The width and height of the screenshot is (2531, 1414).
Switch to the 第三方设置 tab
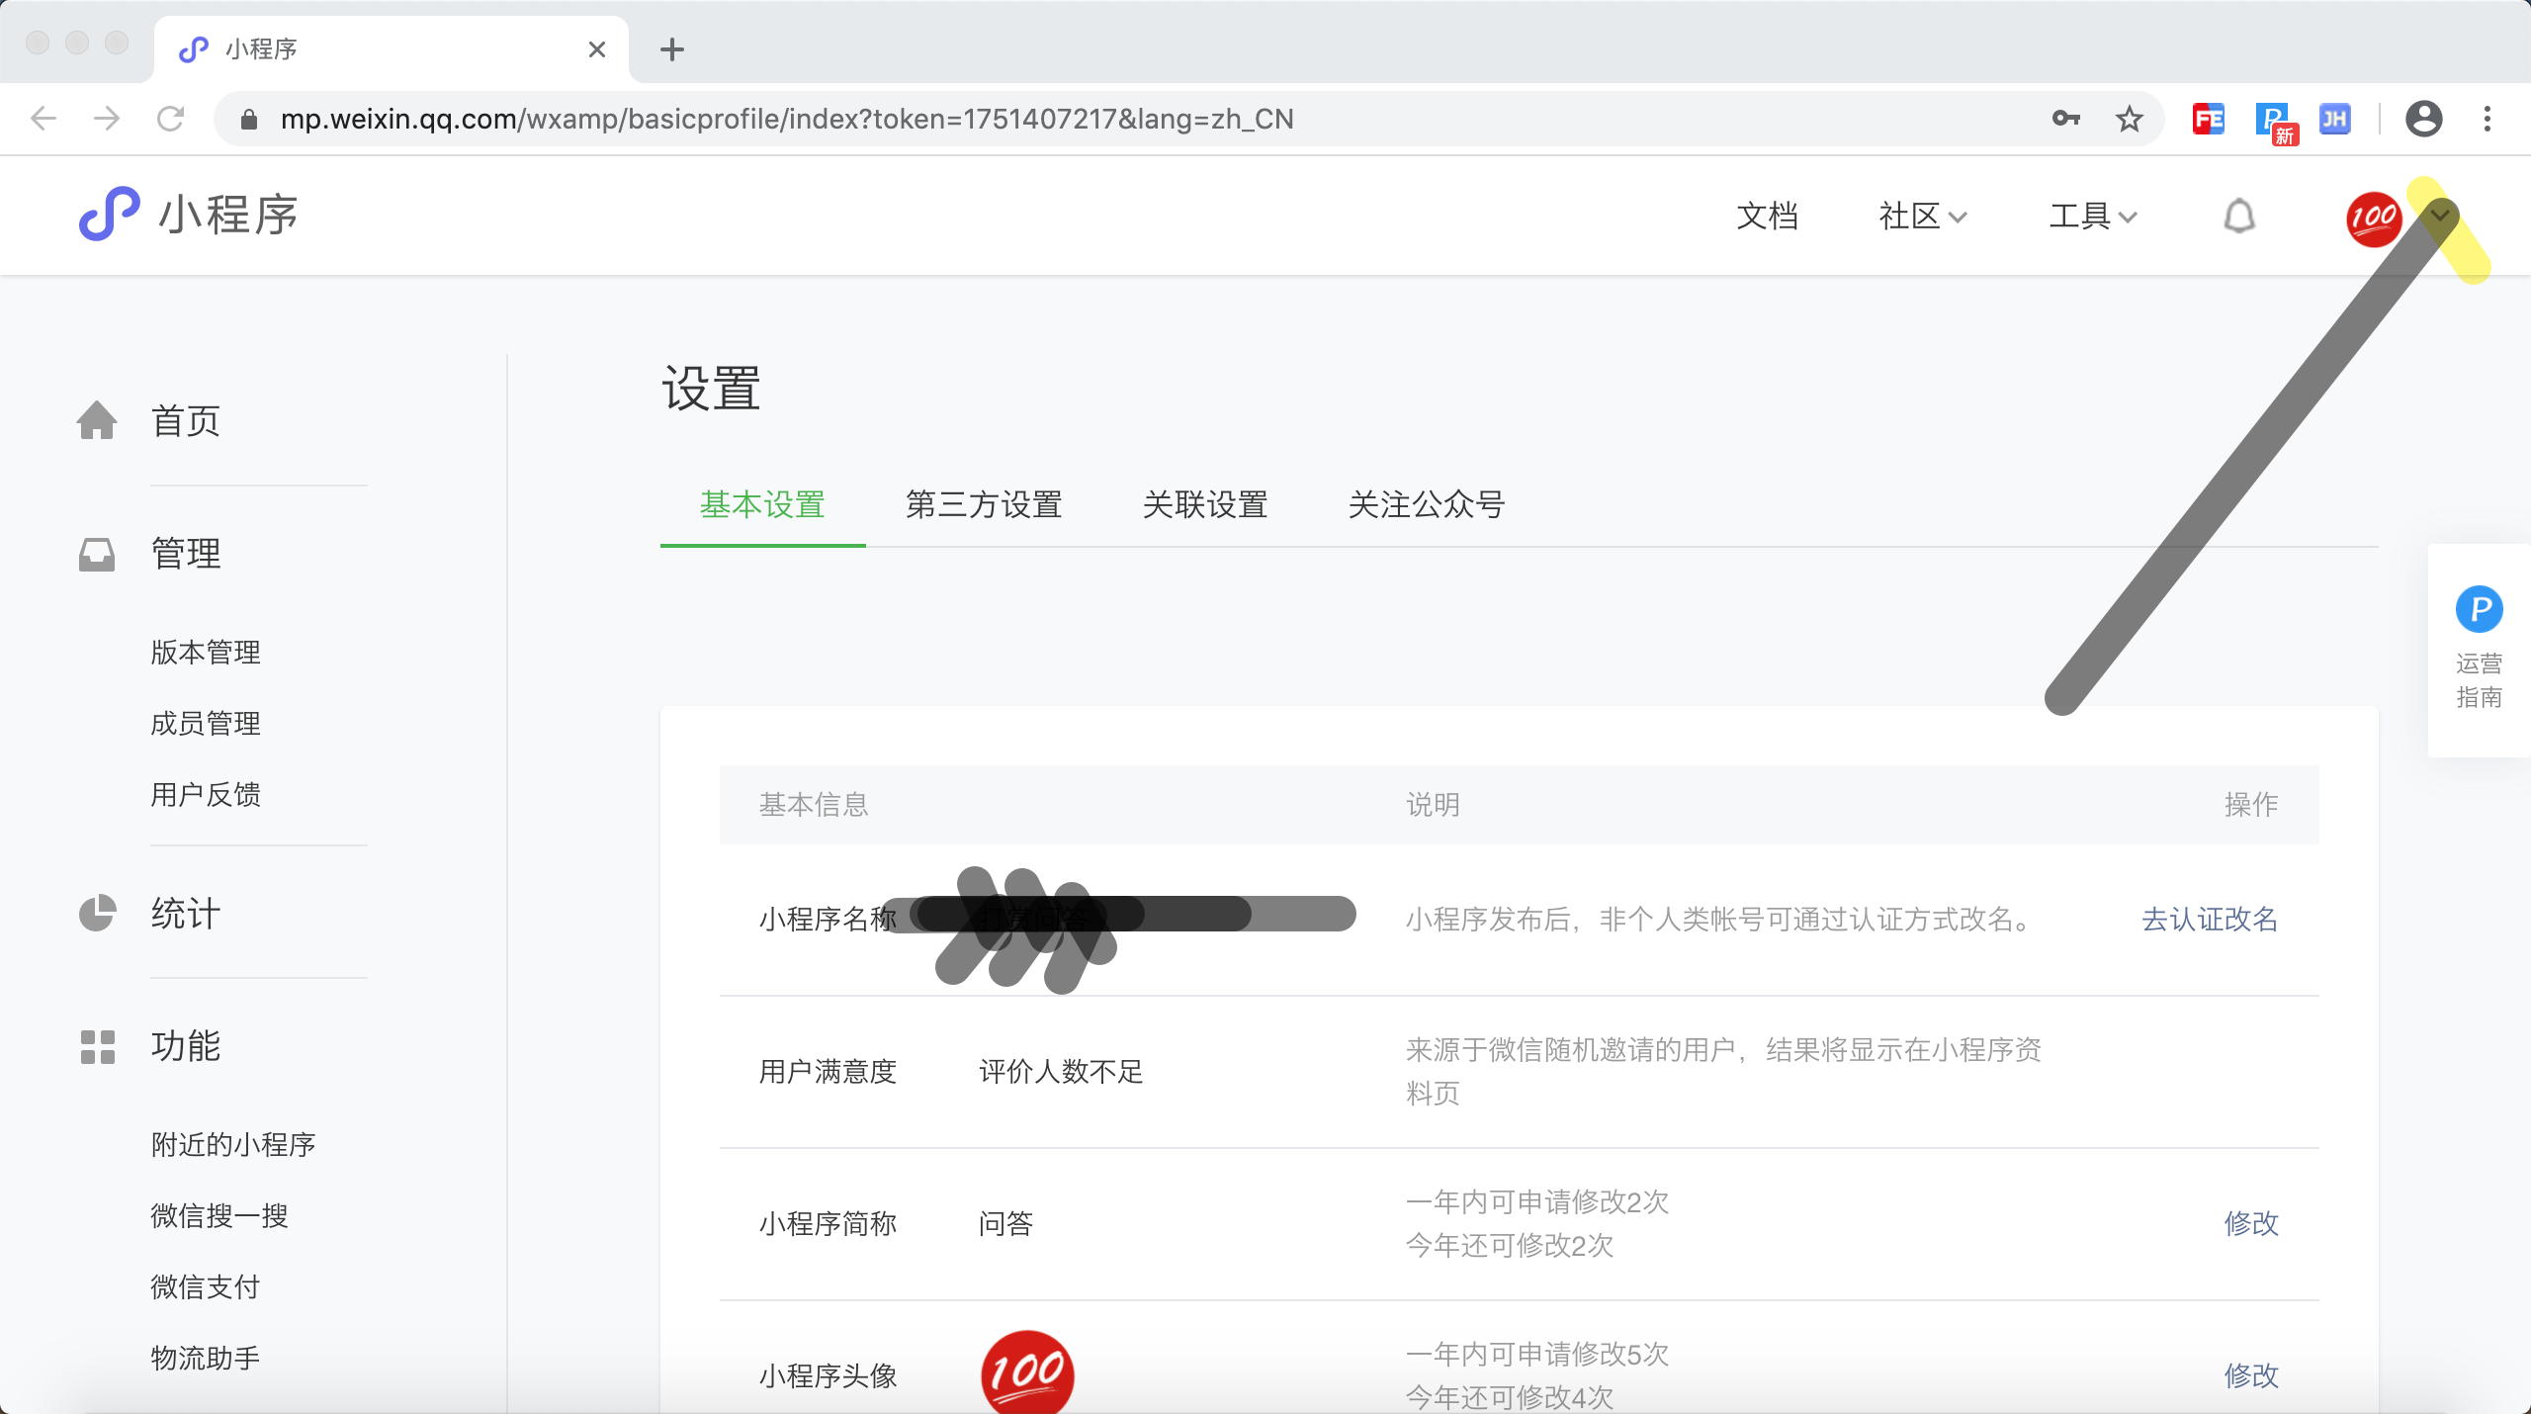(984, 504)
